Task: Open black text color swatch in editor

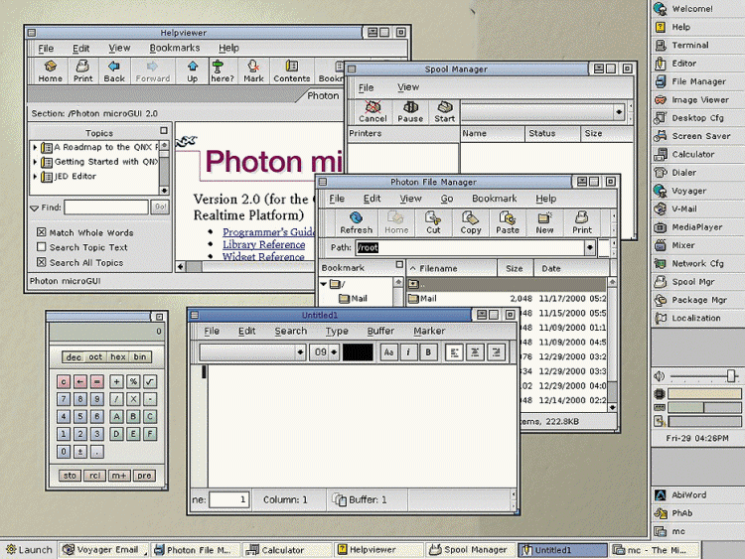Action: click(358, 352)
